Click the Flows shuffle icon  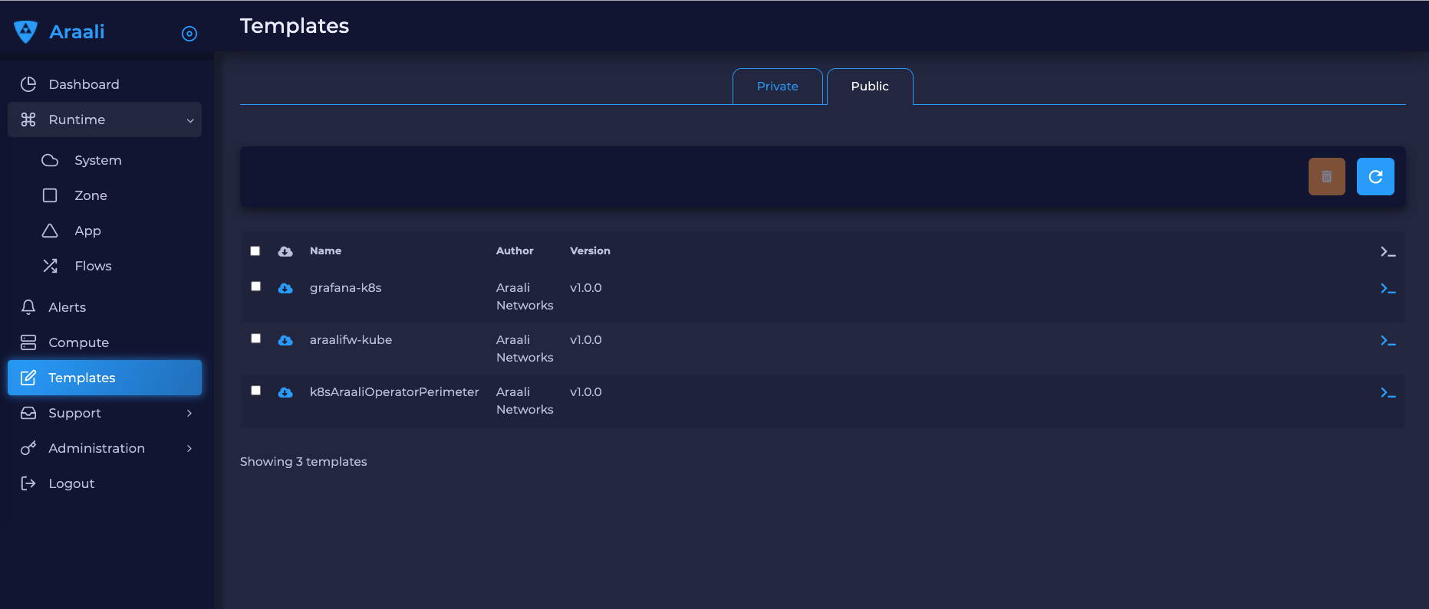(x=50, y=266)
